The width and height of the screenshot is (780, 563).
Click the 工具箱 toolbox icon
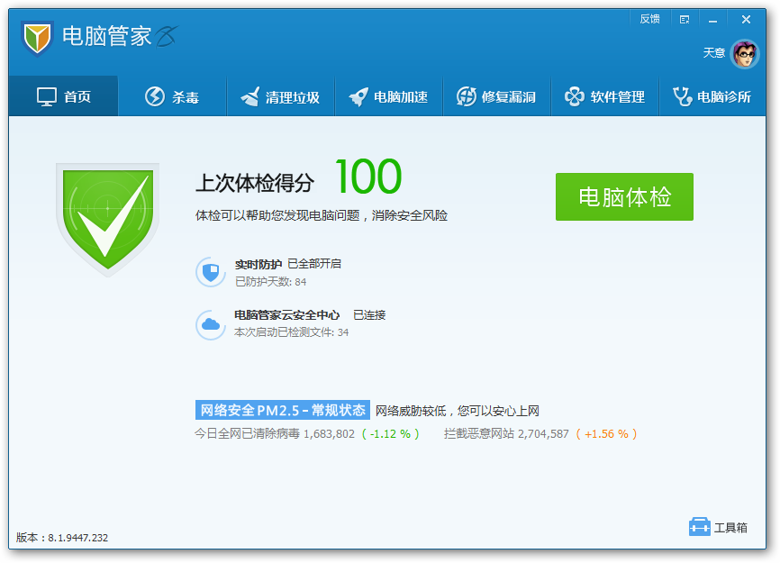click(700, 527)
